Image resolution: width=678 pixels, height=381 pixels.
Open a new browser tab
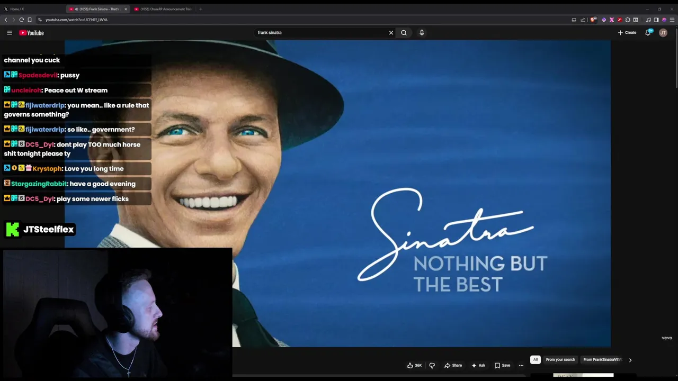200,9
